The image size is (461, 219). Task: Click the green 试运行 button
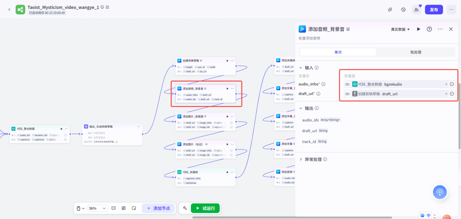[205, 208]
